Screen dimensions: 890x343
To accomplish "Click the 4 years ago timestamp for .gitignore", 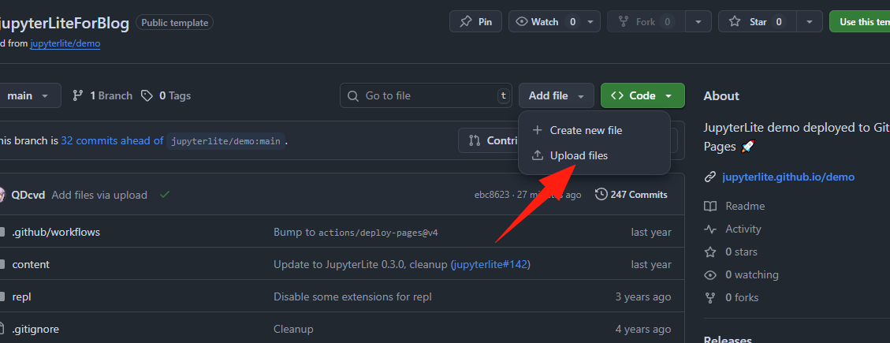I will (x=643, y=329).
